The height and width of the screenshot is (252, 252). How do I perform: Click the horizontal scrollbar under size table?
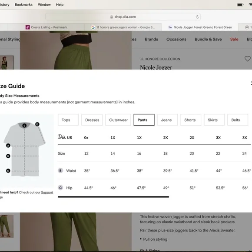coord(113,197)
